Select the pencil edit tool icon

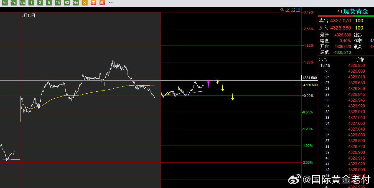(288, 10)
